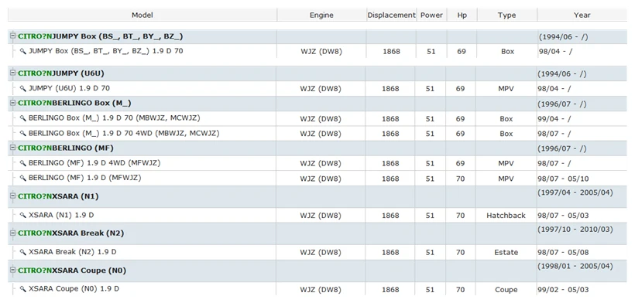Collapse the CITRO?NBERLINGO Box (M_) group
This screenshot has width=635, height=303.
pos(13,103)
